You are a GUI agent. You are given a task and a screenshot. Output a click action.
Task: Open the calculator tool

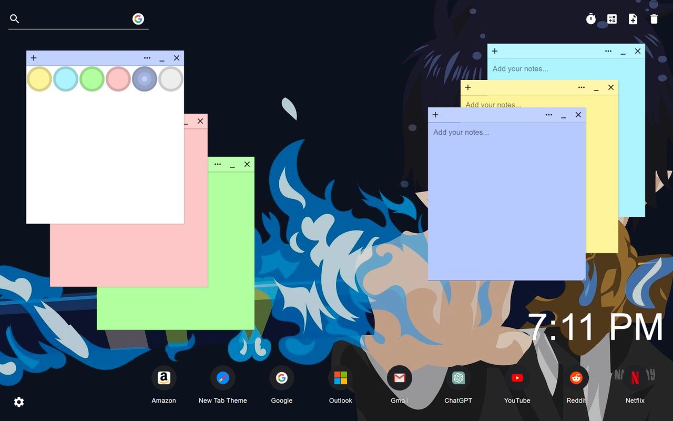point(612,19)
